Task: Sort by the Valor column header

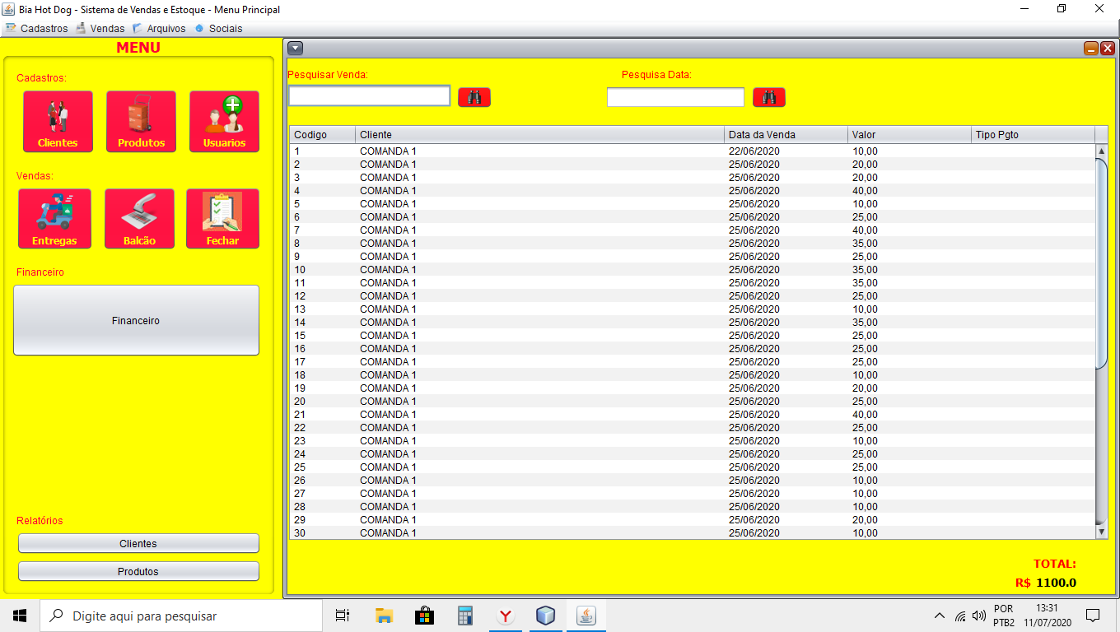Action: [908, 135]
